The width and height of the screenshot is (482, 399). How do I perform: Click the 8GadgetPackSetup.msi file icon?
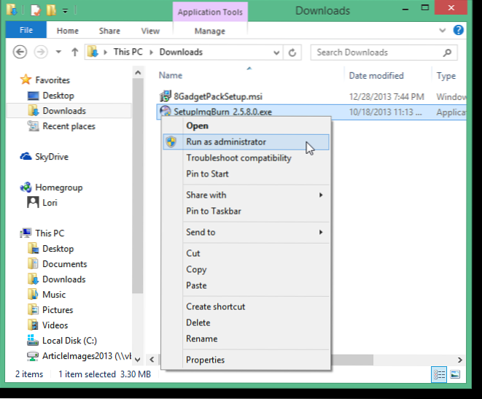(166, 96)
